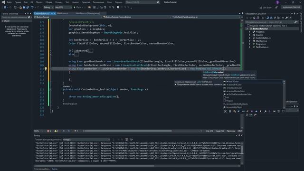Viewport: 304px width, 171px height.
Task: Click the Solution Explorer search field
Action: point(271,22)
